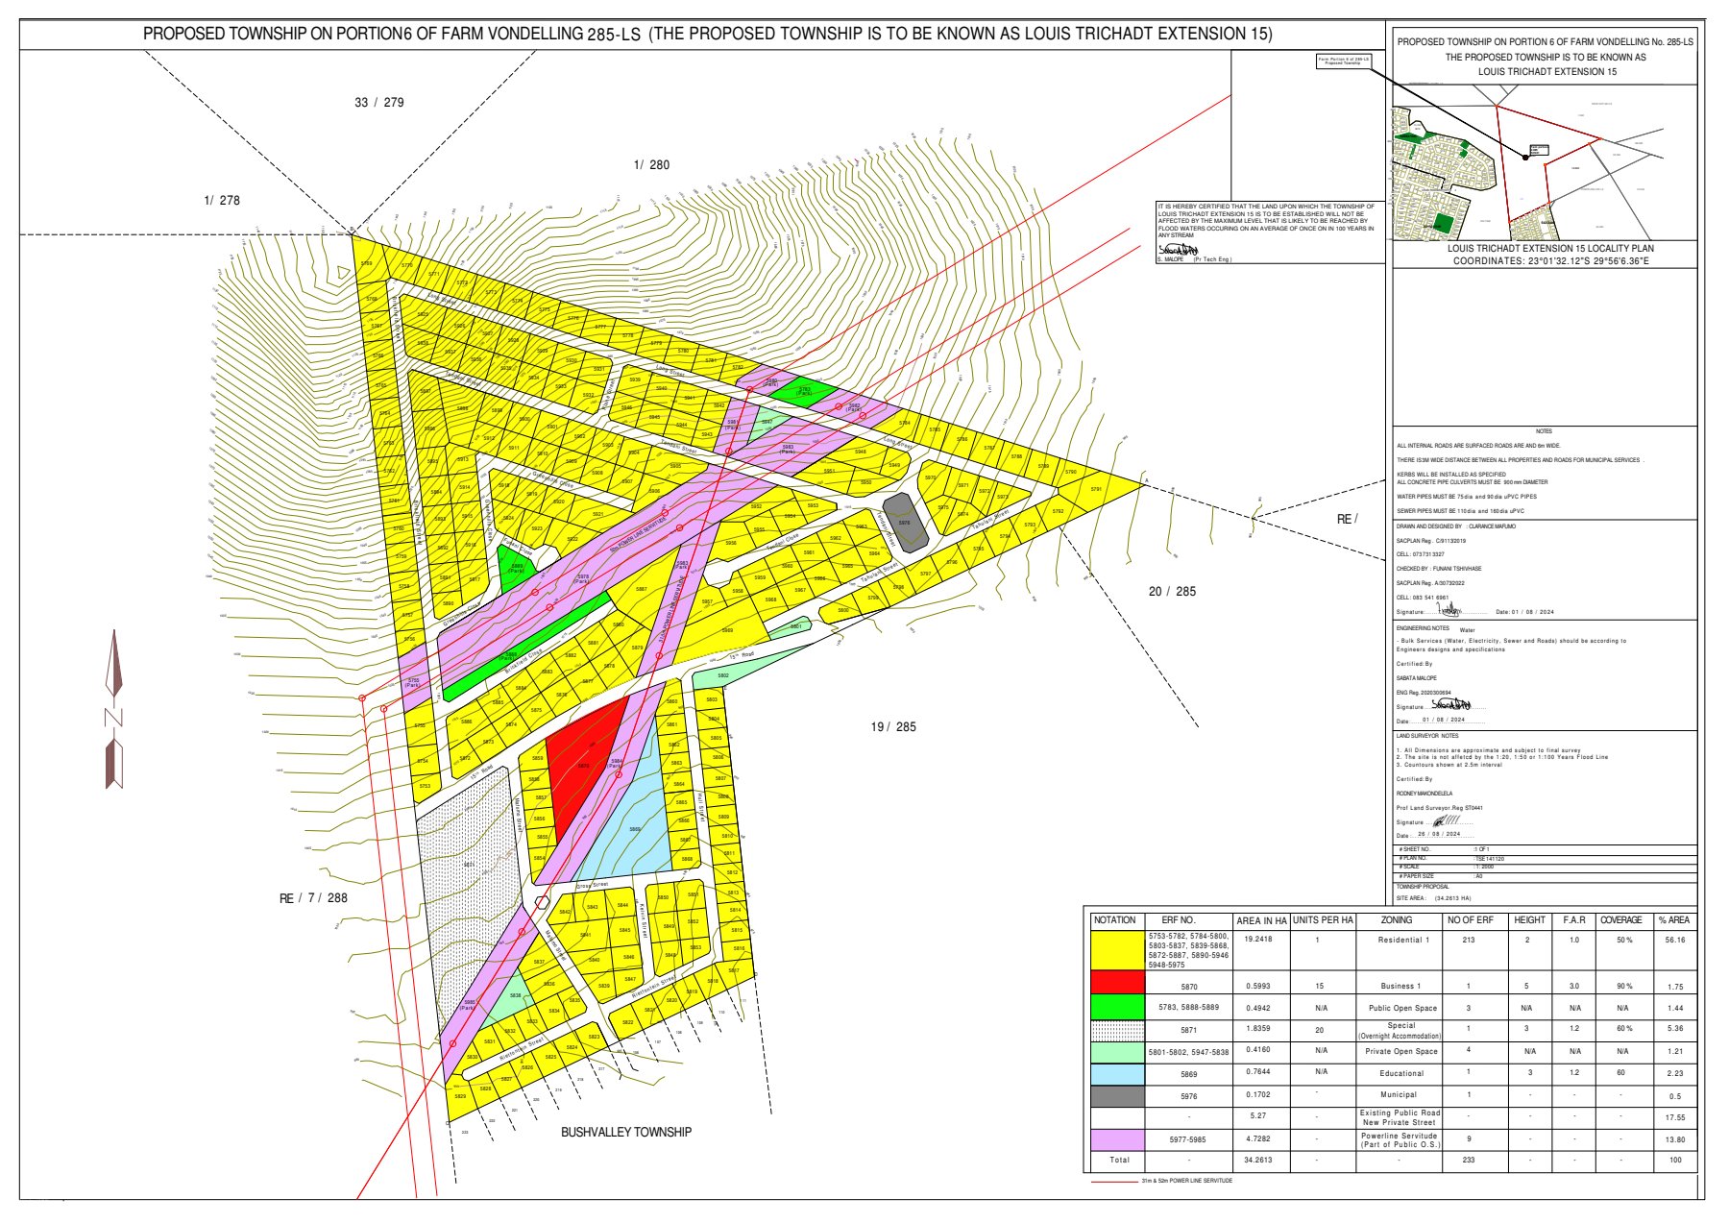This screenshot has height=1223, width=1729.
Task: Click the red power line legend symbol
Action: tap(1113, 1181)
